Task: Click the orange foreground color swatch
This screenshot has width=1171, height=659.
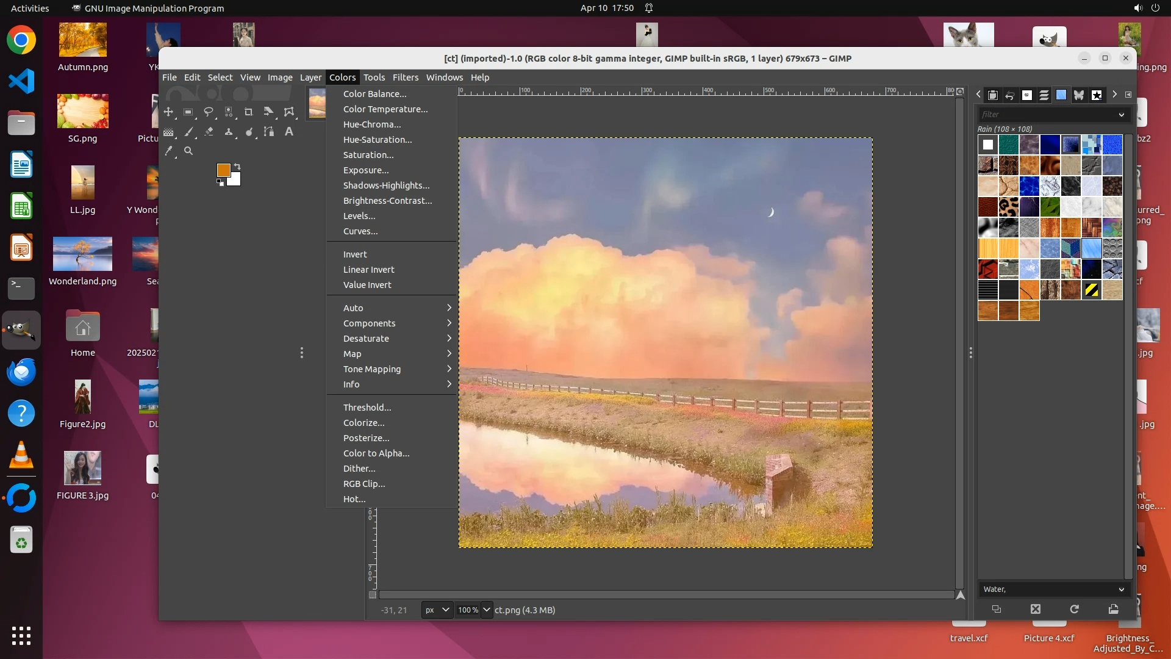Action: point(223,170)
